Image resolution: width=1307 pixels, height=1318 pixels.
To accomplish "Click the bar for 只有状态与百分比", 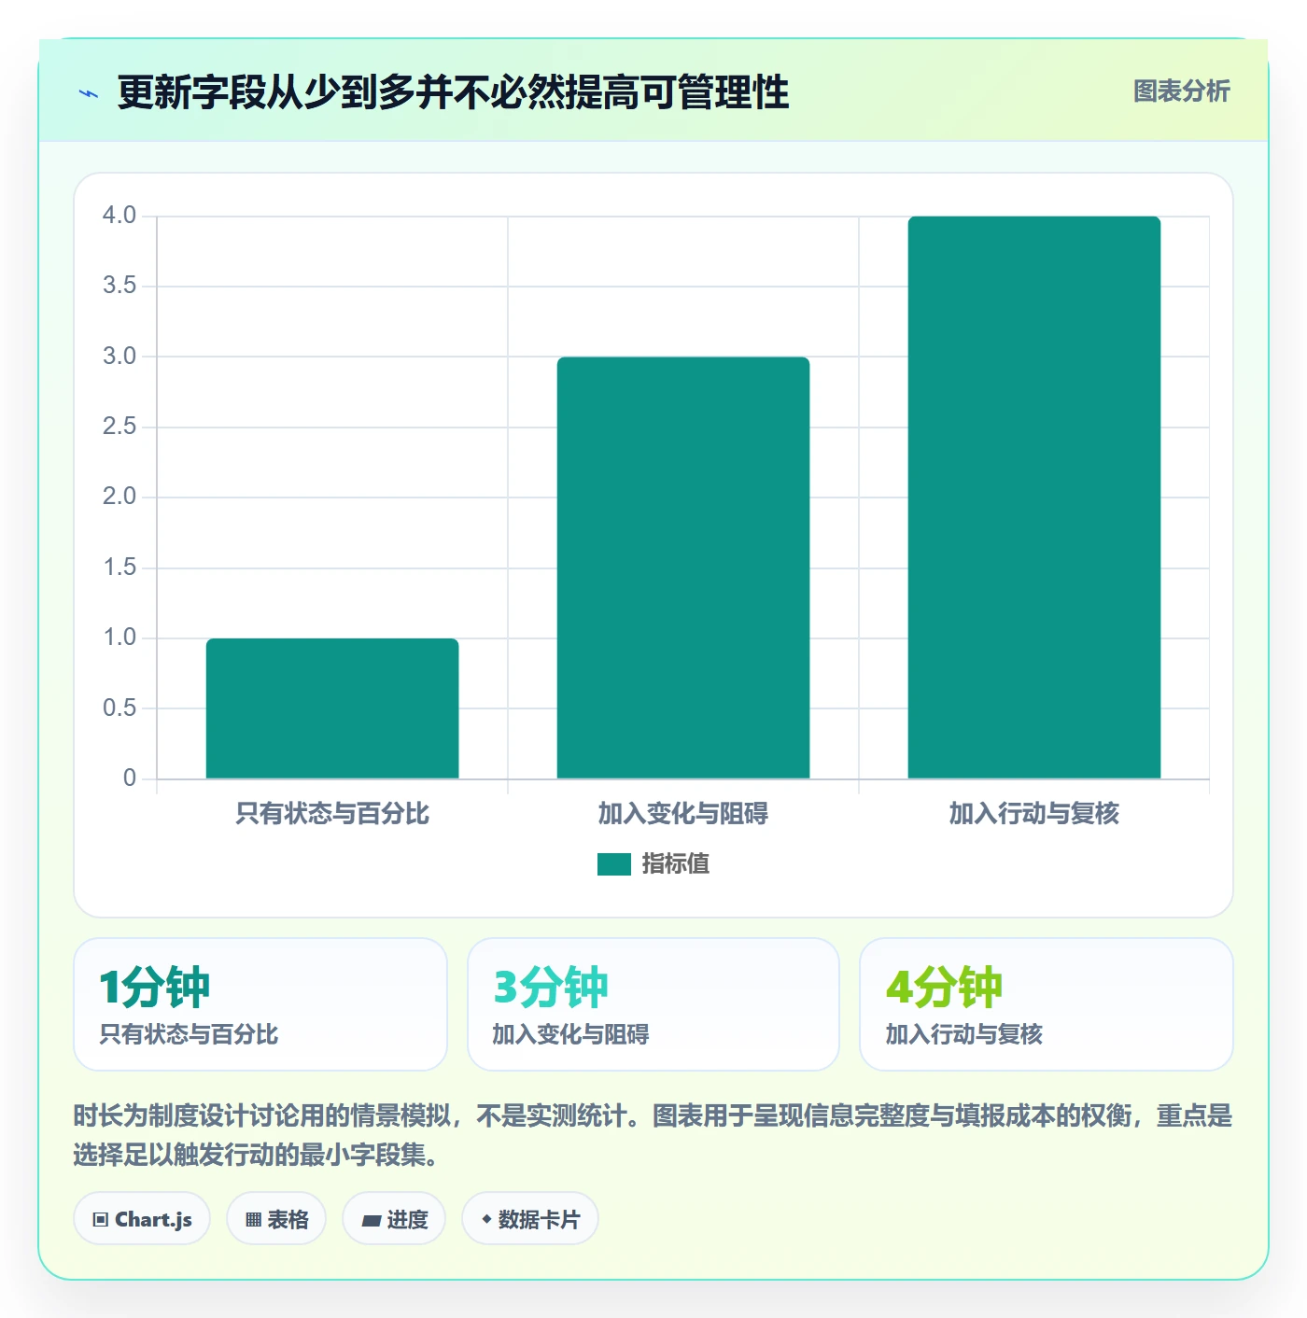I will click(332, 708).
